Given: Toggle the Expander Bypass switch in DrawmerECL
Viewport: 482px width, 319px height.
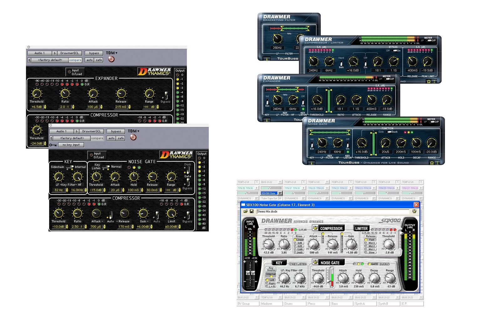Looking at the screenshot, I should (166, 95).
